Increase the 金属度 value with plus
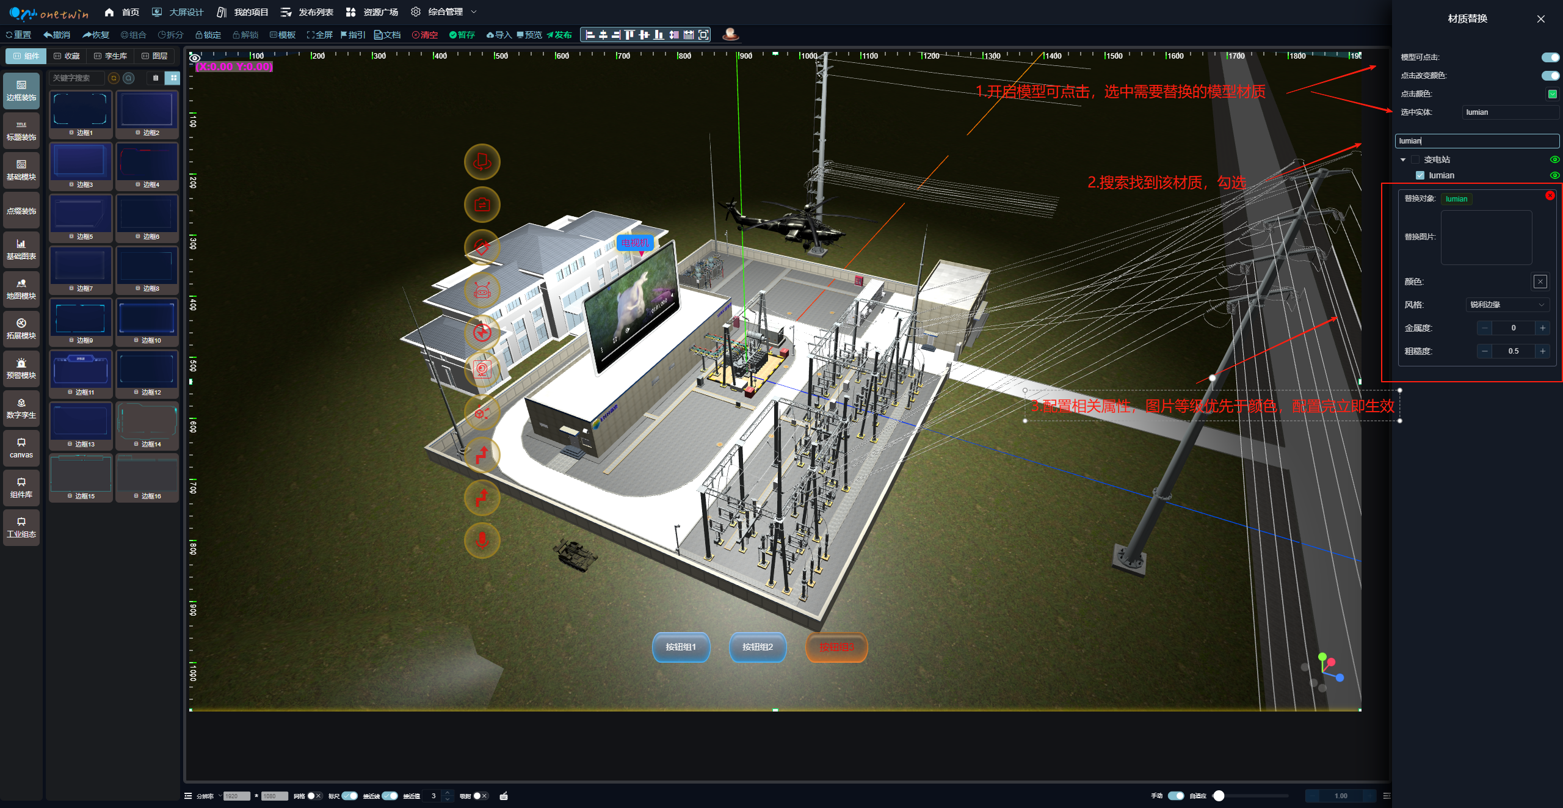Screen dimensions: 1563x808 coord(1543,328)
